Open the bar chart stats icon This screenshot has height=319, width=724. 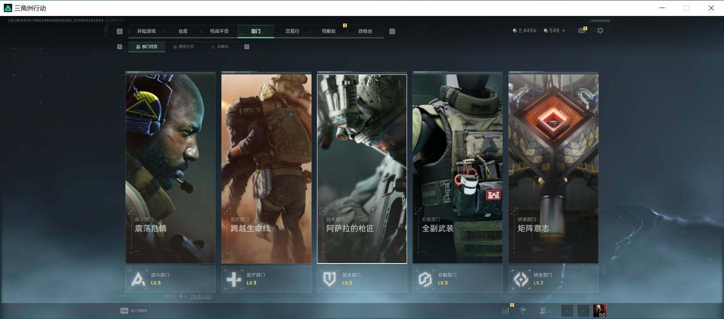pyautogui.click(x=506, y=311)
